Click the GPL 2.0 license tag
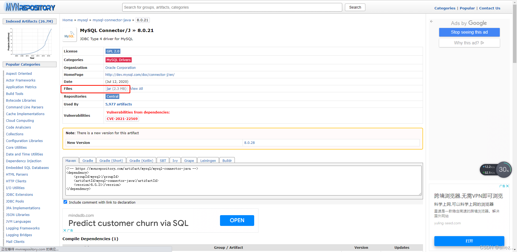This screenshot has width=517, height=252. (113, 51)
